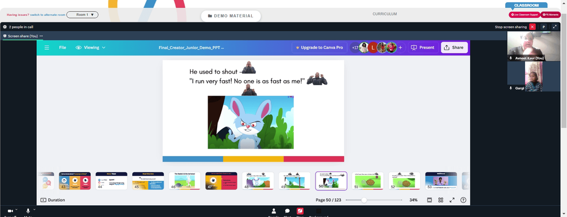Toggle the microphone Mute button

28,211
